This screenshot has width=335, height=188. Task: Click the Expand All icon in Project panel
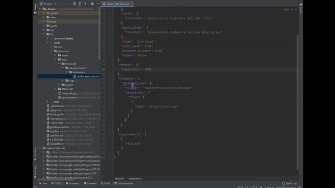coord(80,4)
